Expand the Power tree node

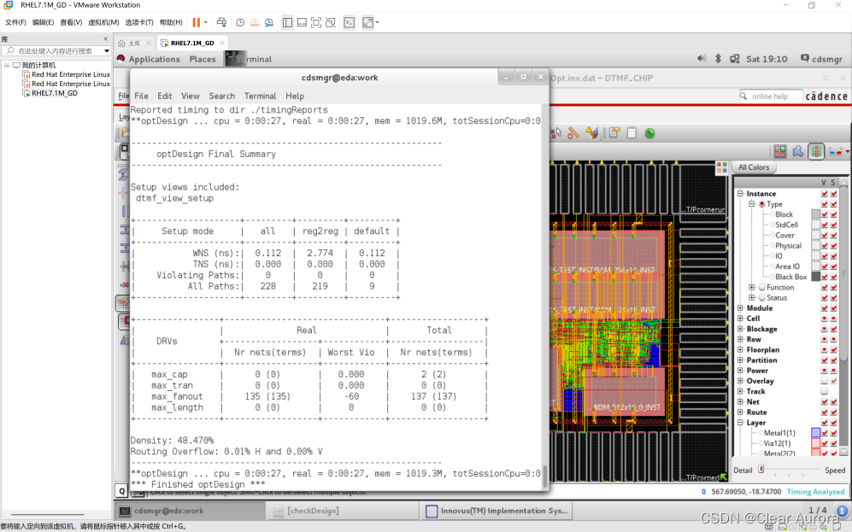coord(740,371)
